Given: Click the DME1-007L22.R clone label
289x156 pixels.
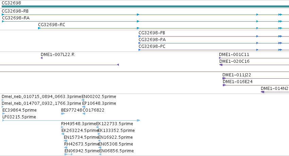Looking at the screenshot, I should [57, 55].
